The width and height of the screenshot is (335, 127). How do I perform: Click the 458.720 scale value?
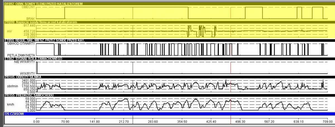pos(29,31)
